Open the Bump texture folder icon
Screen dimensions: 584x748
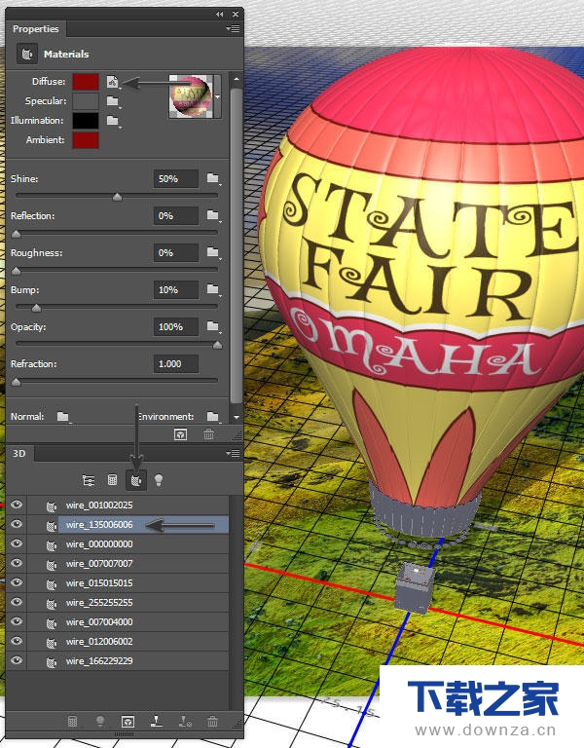tap(213, 289)
